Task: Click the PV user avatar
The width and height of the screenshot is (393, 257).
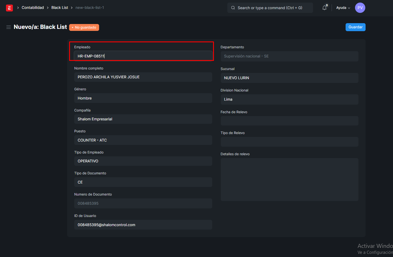Action: (x=360, y=8)
